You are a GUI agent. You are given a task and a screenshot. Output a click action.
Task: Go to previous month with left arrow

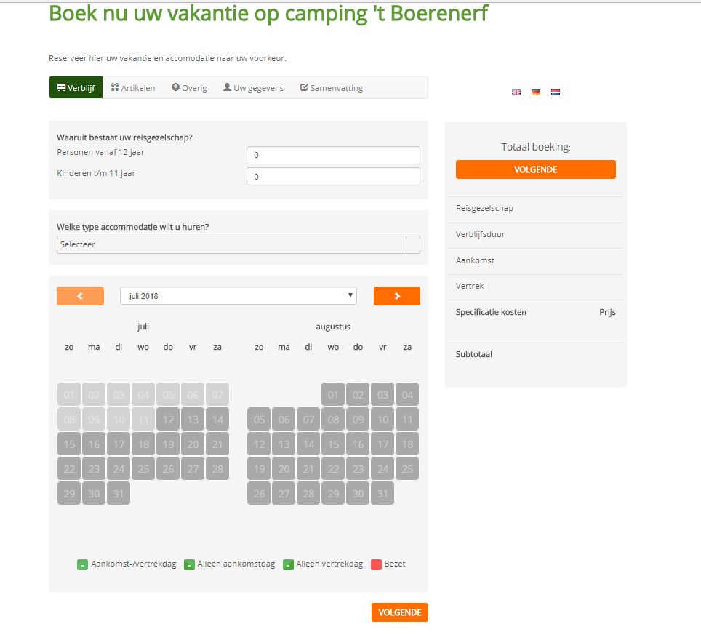coord(80,296)
